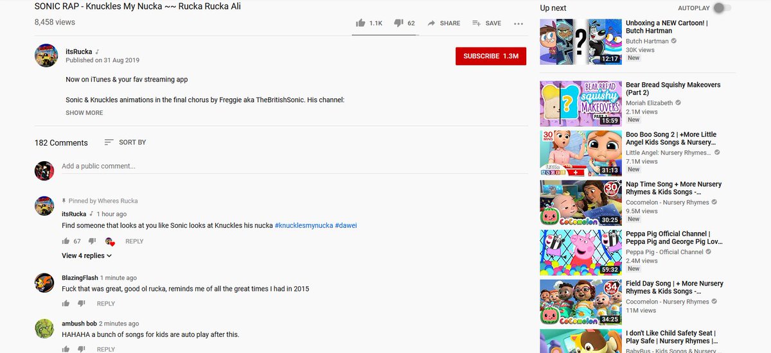Dislike ambush bob's comment
The height and width of the screenshot is (353, 771).
pos(82,349)
